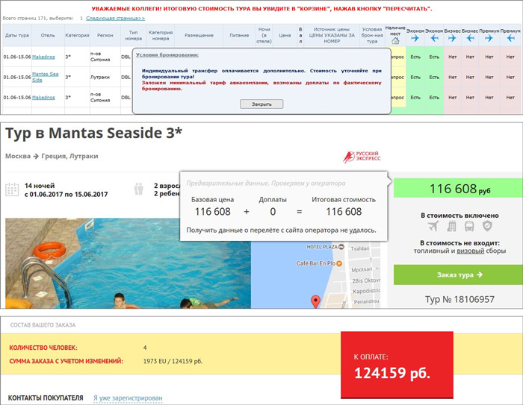Screen dimensions: 523x405
Task: Click the hotel building included icon
Action: [x=451, y=226]
